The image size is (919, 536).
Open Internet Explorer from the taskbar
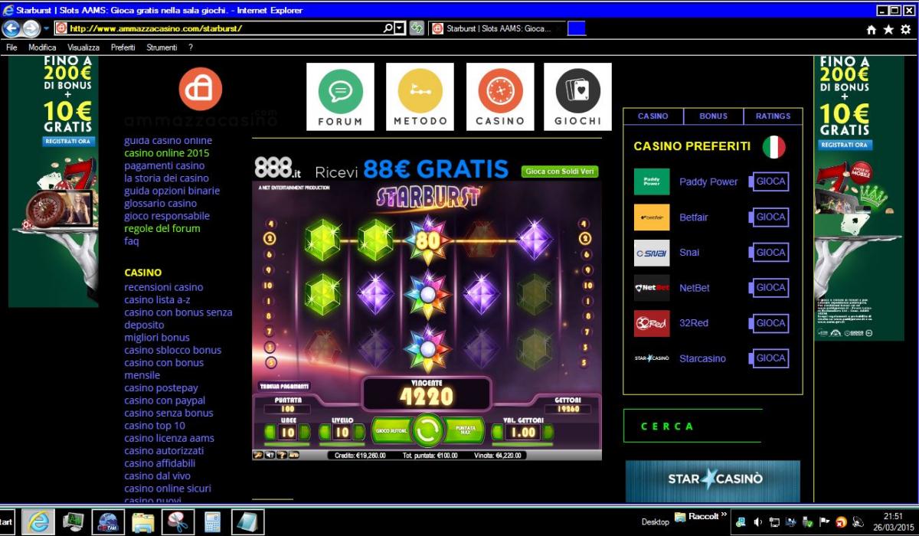click(38, 522)
